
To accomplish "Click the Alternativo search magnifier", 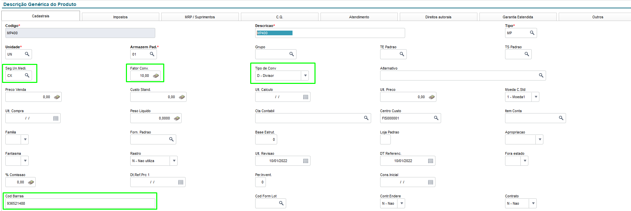I will pos(541,76).
